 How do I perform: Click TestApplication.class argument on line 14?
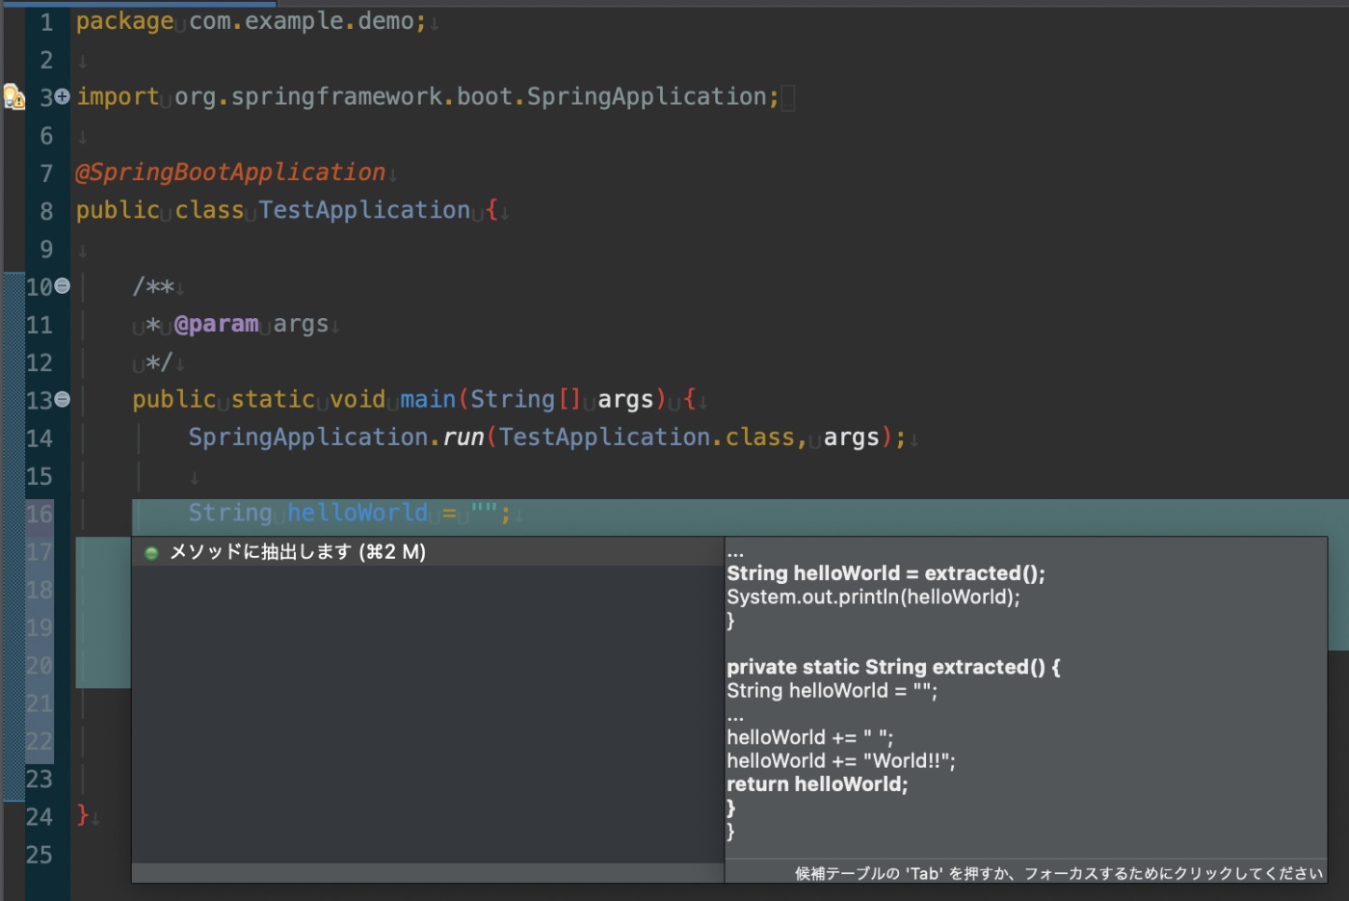pos(647,437)
